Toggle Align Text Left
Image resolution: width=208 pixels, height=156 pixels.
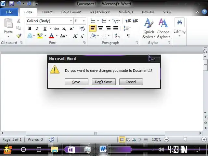coord(93,28)
